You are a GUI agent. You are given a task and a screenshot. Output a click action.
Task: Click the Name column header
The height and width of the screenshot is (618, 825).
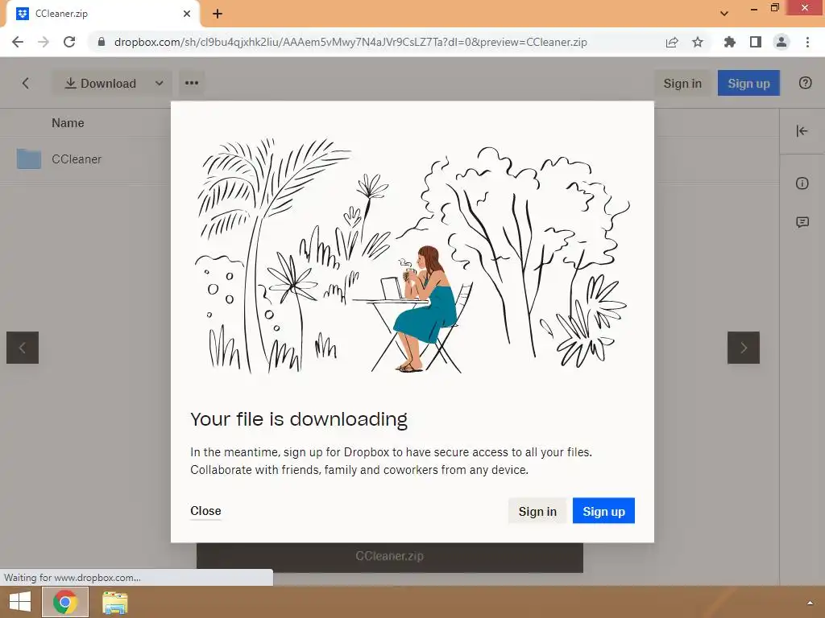coord(68,123)
